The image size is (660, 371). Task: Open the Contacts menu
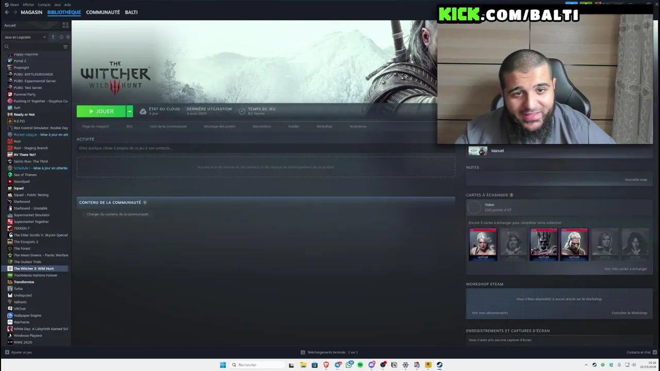point(44,5)
